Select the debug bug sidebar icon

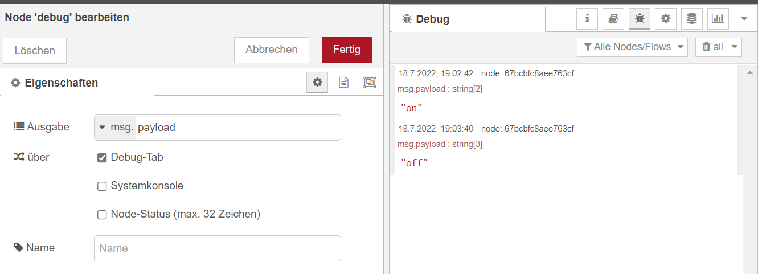click(x=640, y=19)
